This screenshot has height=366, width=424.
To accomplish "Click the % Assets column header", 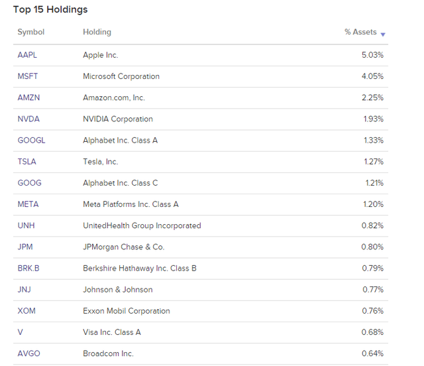I will point(360,32).
